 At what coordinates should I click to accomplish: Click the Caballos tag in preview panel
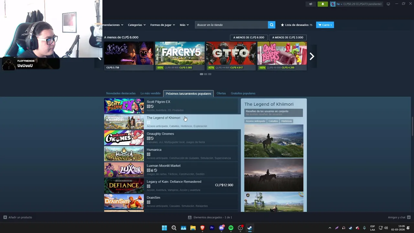pyautogui.click(x=273, y=121)
